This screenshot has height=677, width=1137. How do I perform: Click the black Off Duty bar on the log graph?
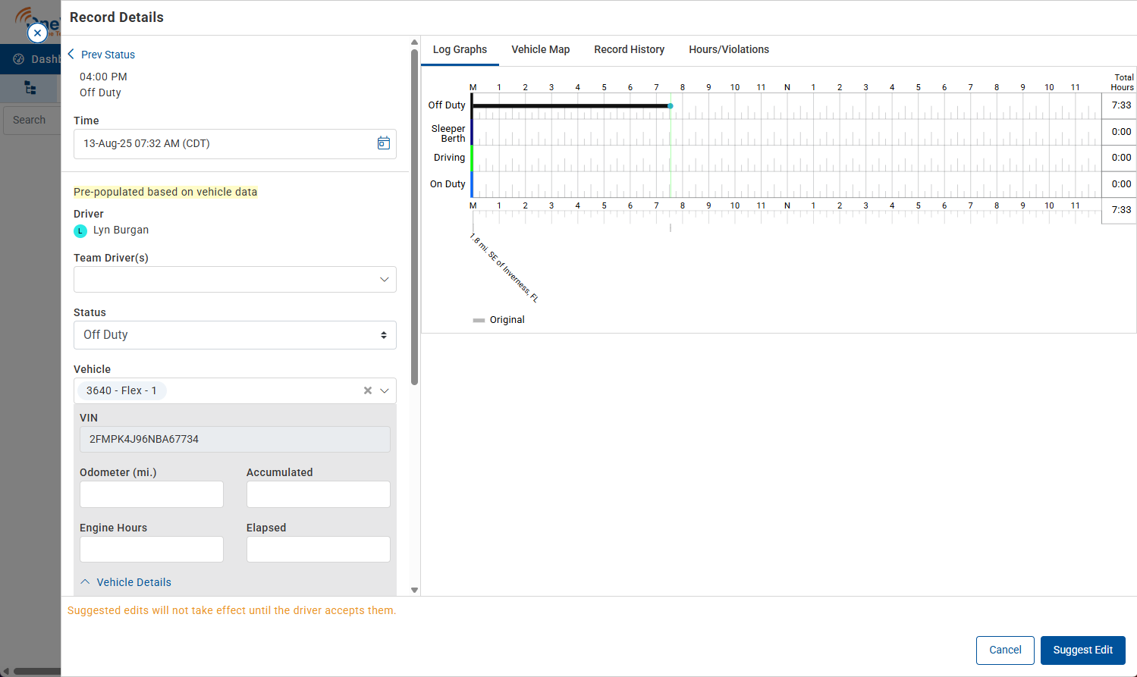570,106
